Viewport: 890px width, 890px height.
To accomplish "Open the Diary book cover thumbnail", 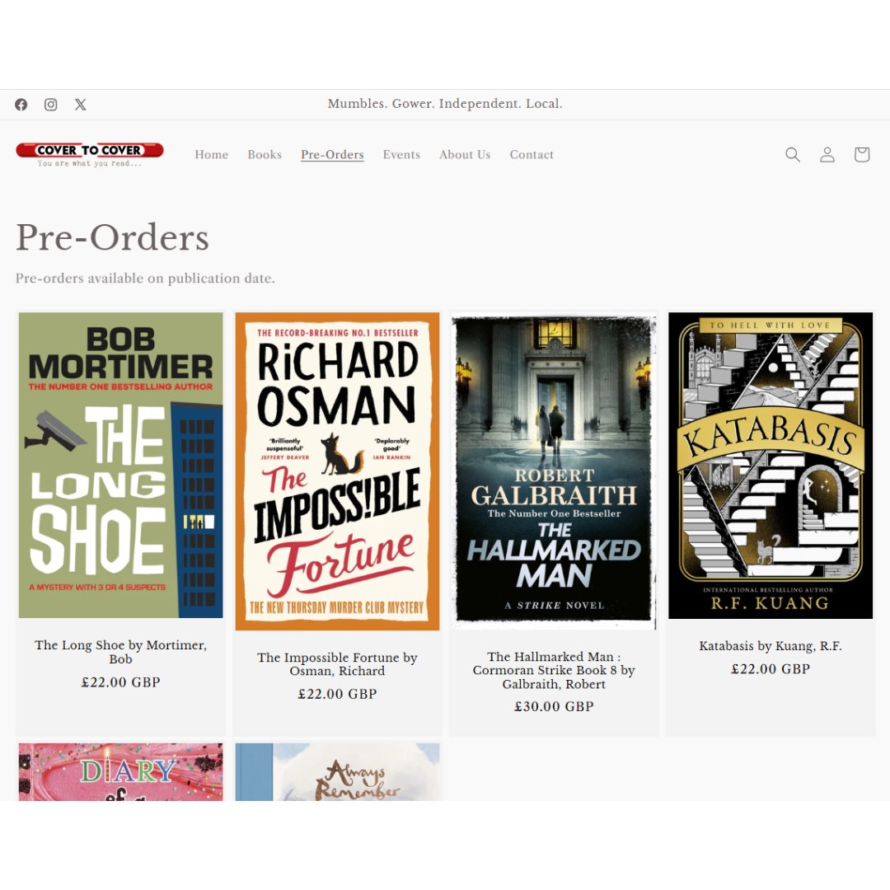I will tap(121, 772).
